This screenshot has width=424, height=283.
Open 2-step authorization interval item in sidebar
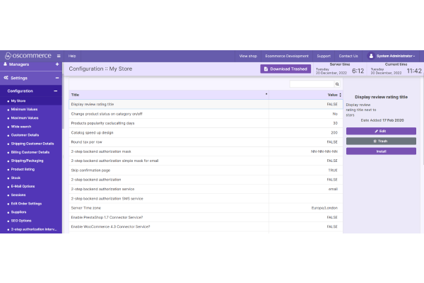tap(34, 229)
